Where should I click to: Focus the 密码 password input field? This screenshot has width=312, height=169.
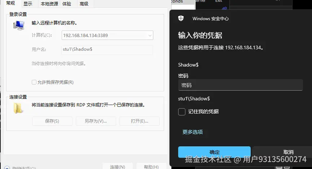[x=240, y=85]
